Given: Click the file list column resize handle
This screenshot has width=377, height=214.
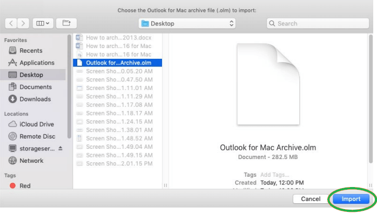Looking at the screenshot, I should tap(165, 185).
